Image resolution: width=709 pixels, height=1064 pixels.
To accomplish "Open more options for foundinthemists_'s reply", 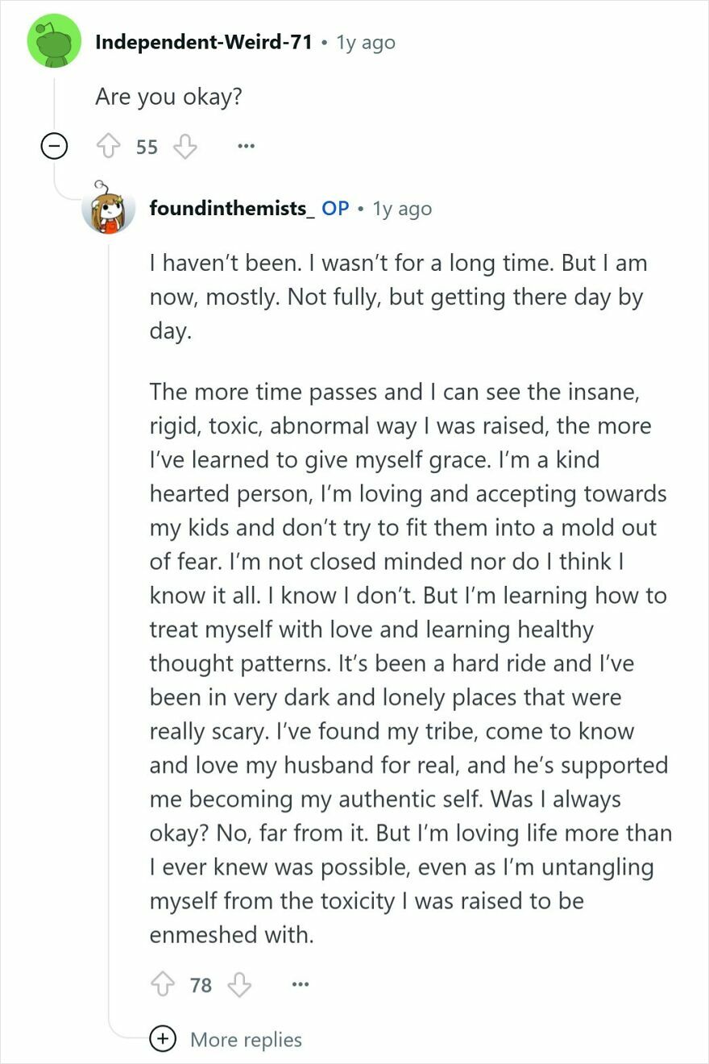I will coord(300,984).
